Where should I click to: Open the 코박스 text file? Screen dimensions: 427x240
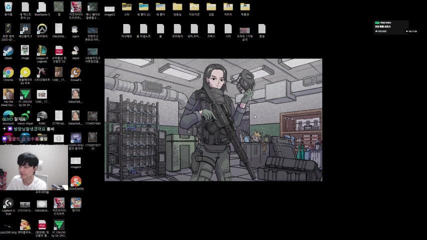point(211,30)
